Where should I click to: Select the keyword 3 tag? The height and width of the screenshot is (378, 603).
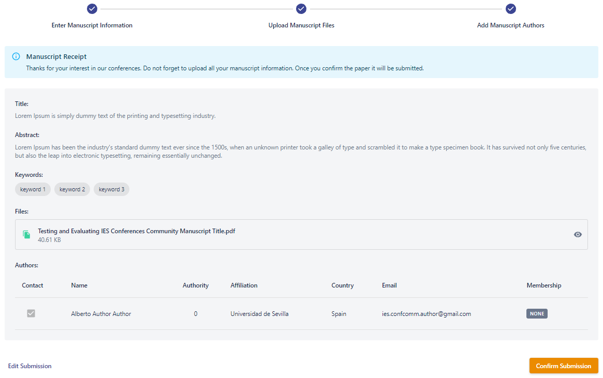tap(111, 189)
